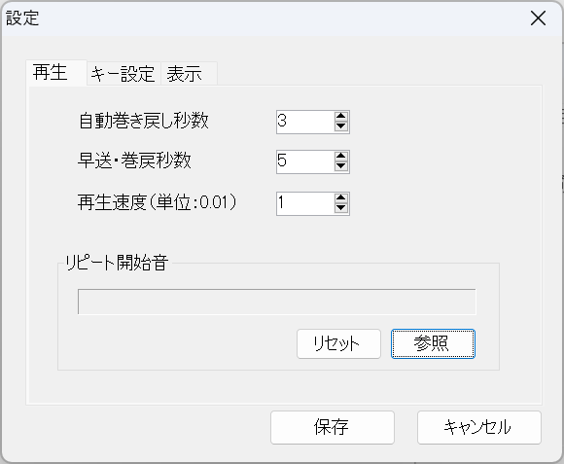Close the 設定 dialog with X
The width and height of the screenshot is (564, 464).
[x=538, y=18]
